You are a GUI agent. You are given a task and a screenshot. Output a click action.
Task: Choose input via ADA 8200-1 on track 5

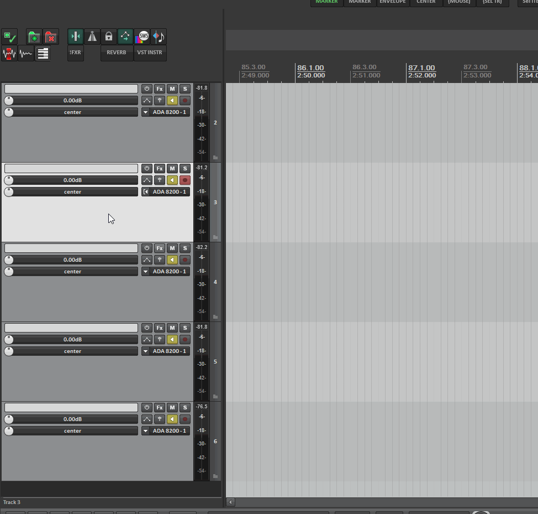(170, 351)
